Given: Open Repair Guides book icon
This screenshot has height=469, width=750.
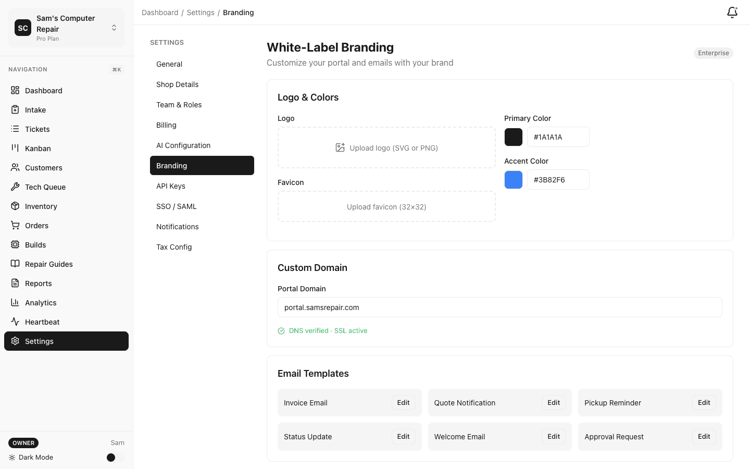Looking at the screenshot, I should click(16, 264).
